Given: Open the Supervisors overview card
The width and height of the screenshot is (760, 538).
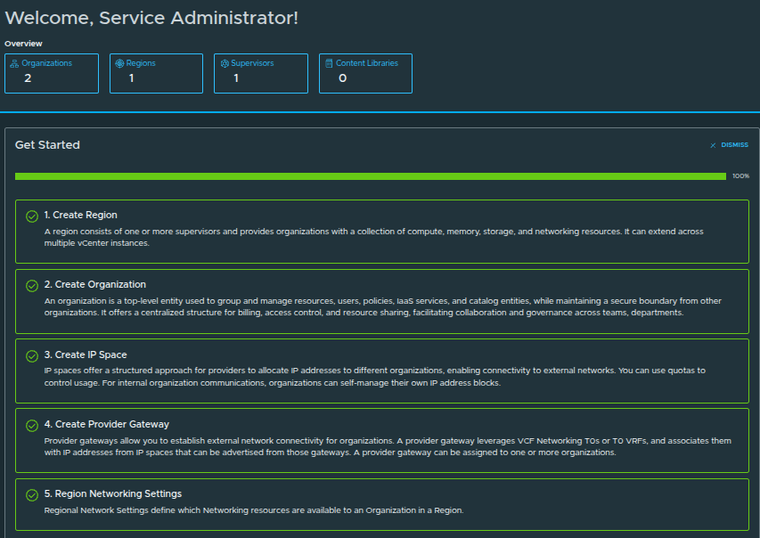Looking at the screenshot, I should (261, 73).
